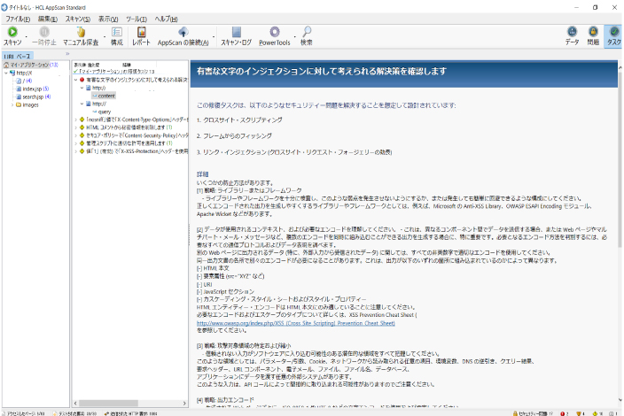Open the View (表示) menu
The width and height of the screenshot is (624, 416).
(x=108, y=19)
